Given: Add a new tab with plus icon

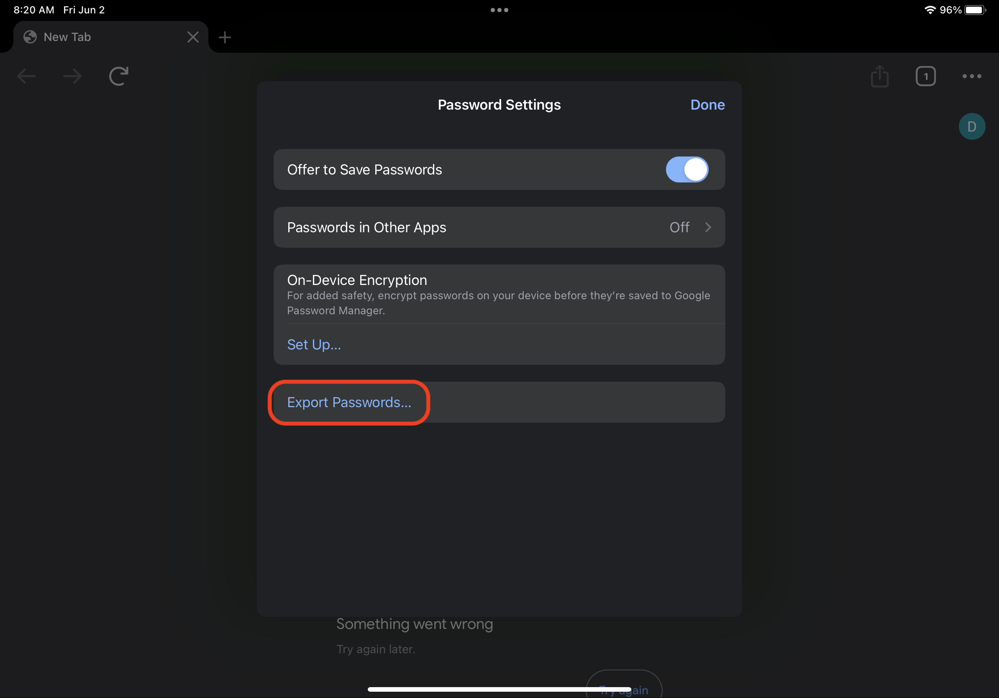Looking at the screenshot, I should click(225, 37).
